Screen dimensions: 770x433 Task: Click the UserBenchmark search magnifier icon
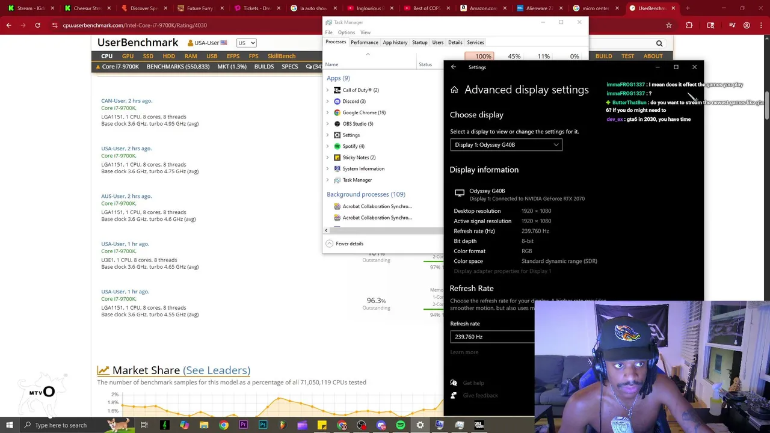coord(659,43)
